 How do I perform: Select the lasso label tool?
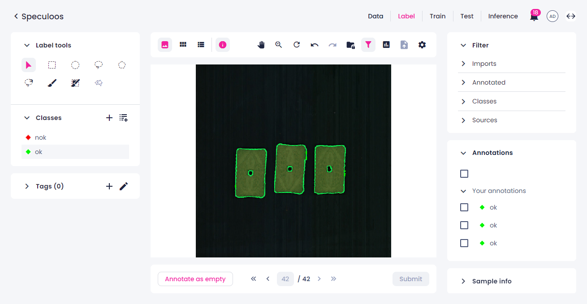point(99,65)
